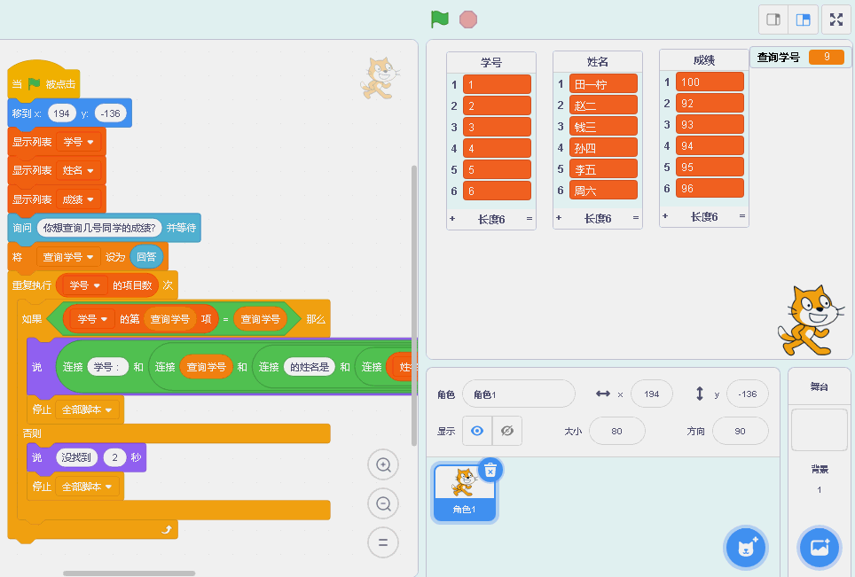Click the y value -136 in move block
This screenshot has height=577, width=855.
click(x=110, y=113)
